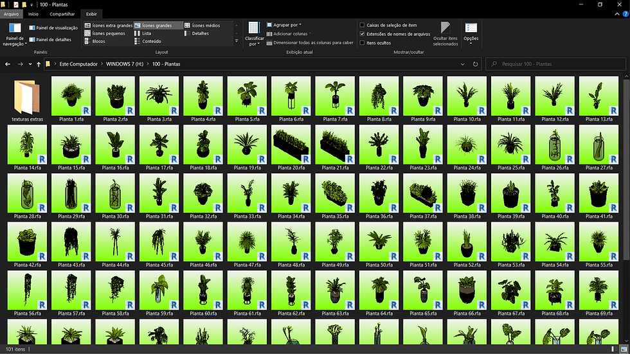The height and width of the screenshot is (354, 630).
Task: Go forward with the forward arrow
Action: [x=20, y=64]
